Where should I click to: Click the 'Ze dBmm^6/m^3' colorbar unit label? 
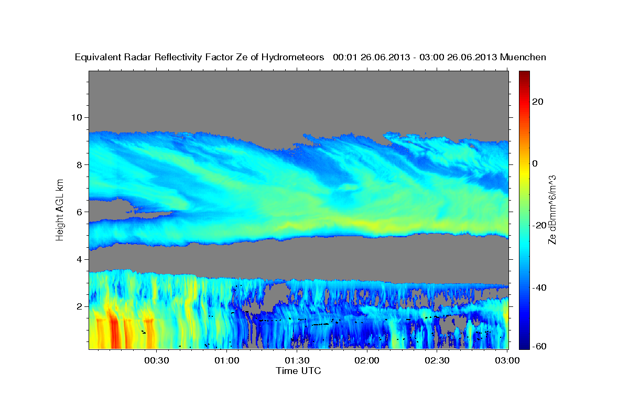[x=552, y=210]
